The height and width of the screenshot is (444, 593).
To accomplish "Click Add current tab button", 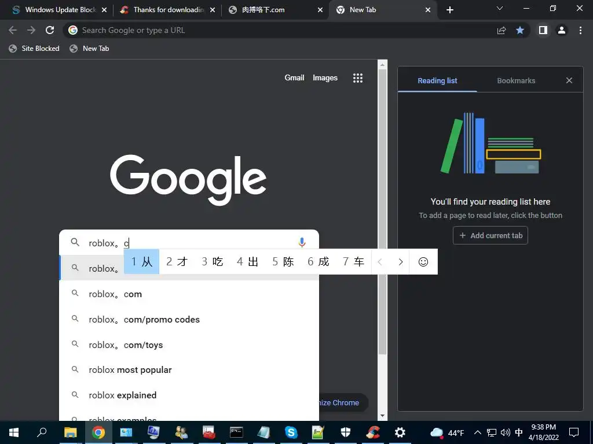I will coord(490,235).
